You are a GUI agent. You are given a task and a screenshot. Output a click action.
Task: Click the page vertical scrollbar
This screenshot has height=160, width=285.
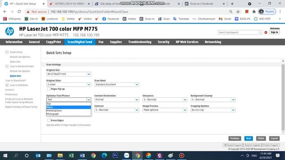point(283,97)
